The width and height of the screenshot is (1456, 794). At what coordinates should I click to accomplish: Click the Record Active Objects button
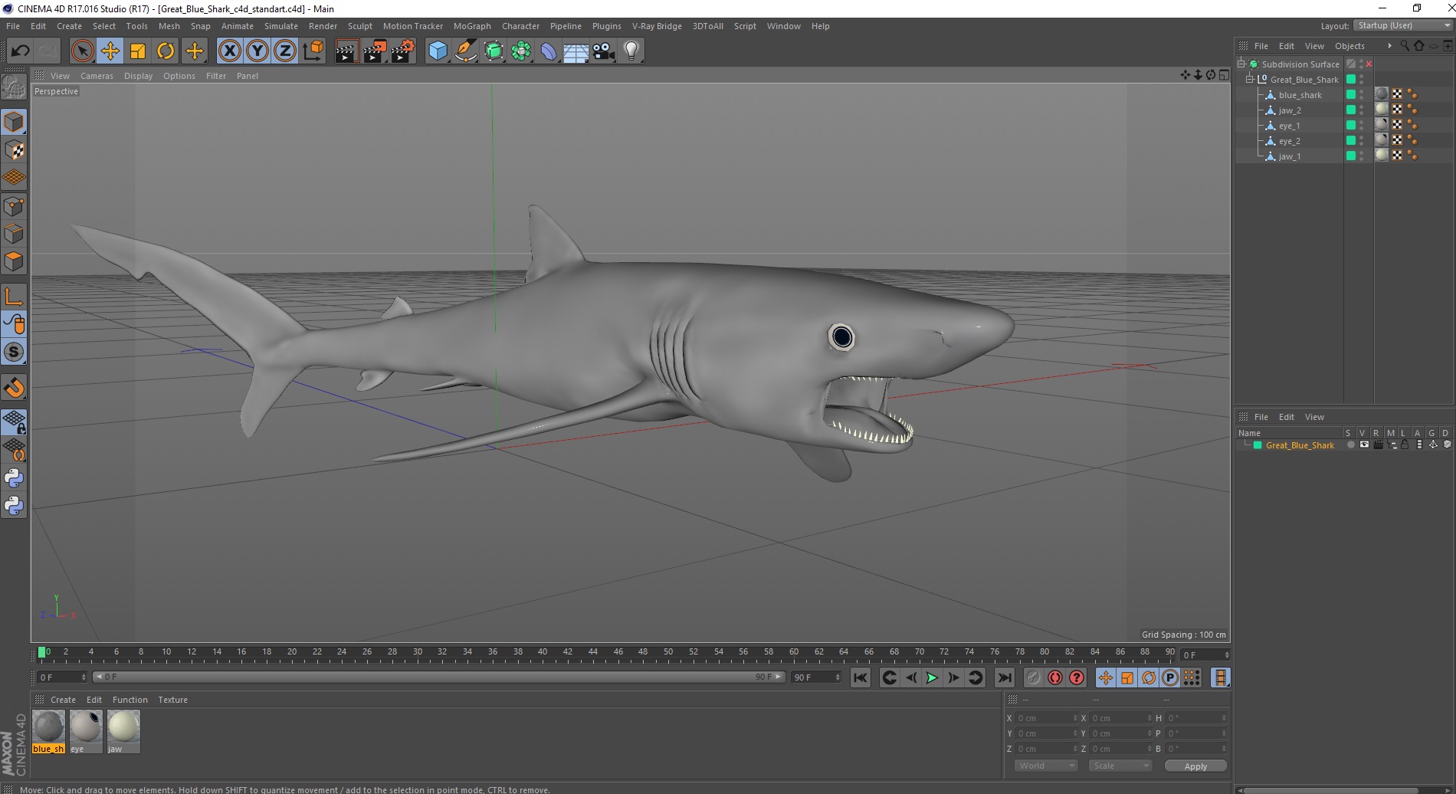pos(1033,678)
